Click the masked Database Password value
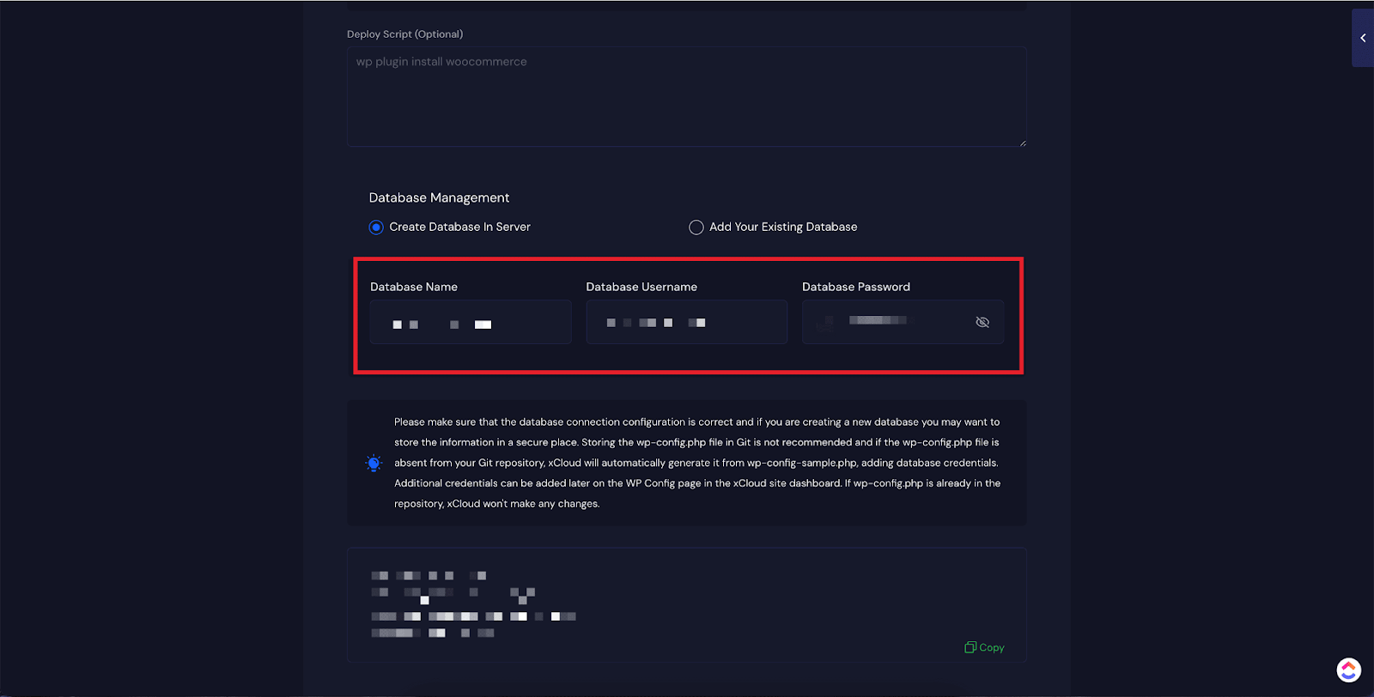Image resolution: width=1374 pixels, height=697 pixels. tap(878, 321)
